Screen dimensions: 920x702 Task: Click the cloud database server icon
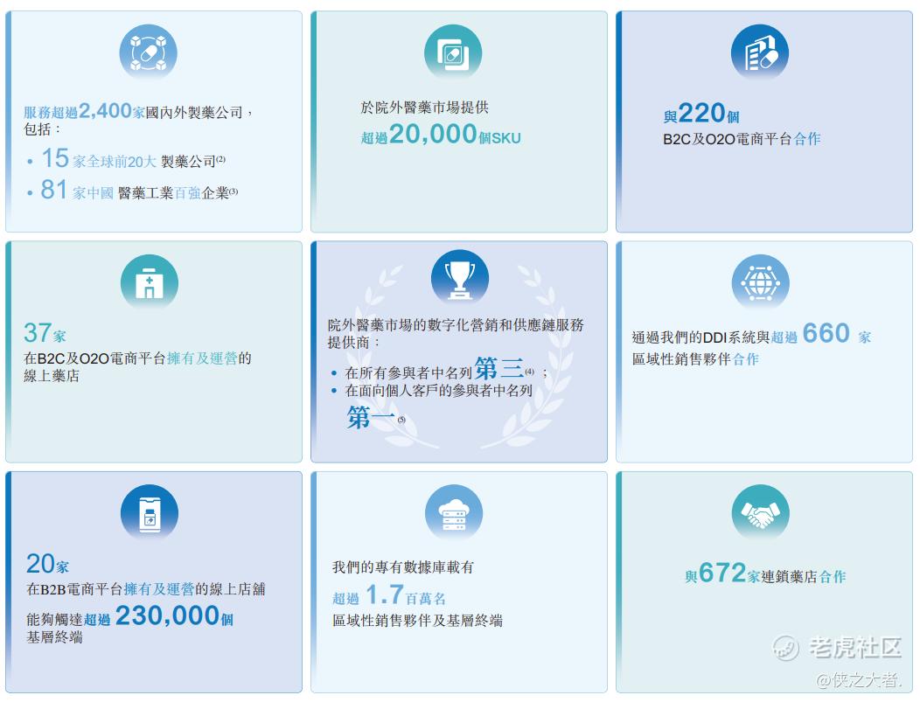click(x=454, y=513)
